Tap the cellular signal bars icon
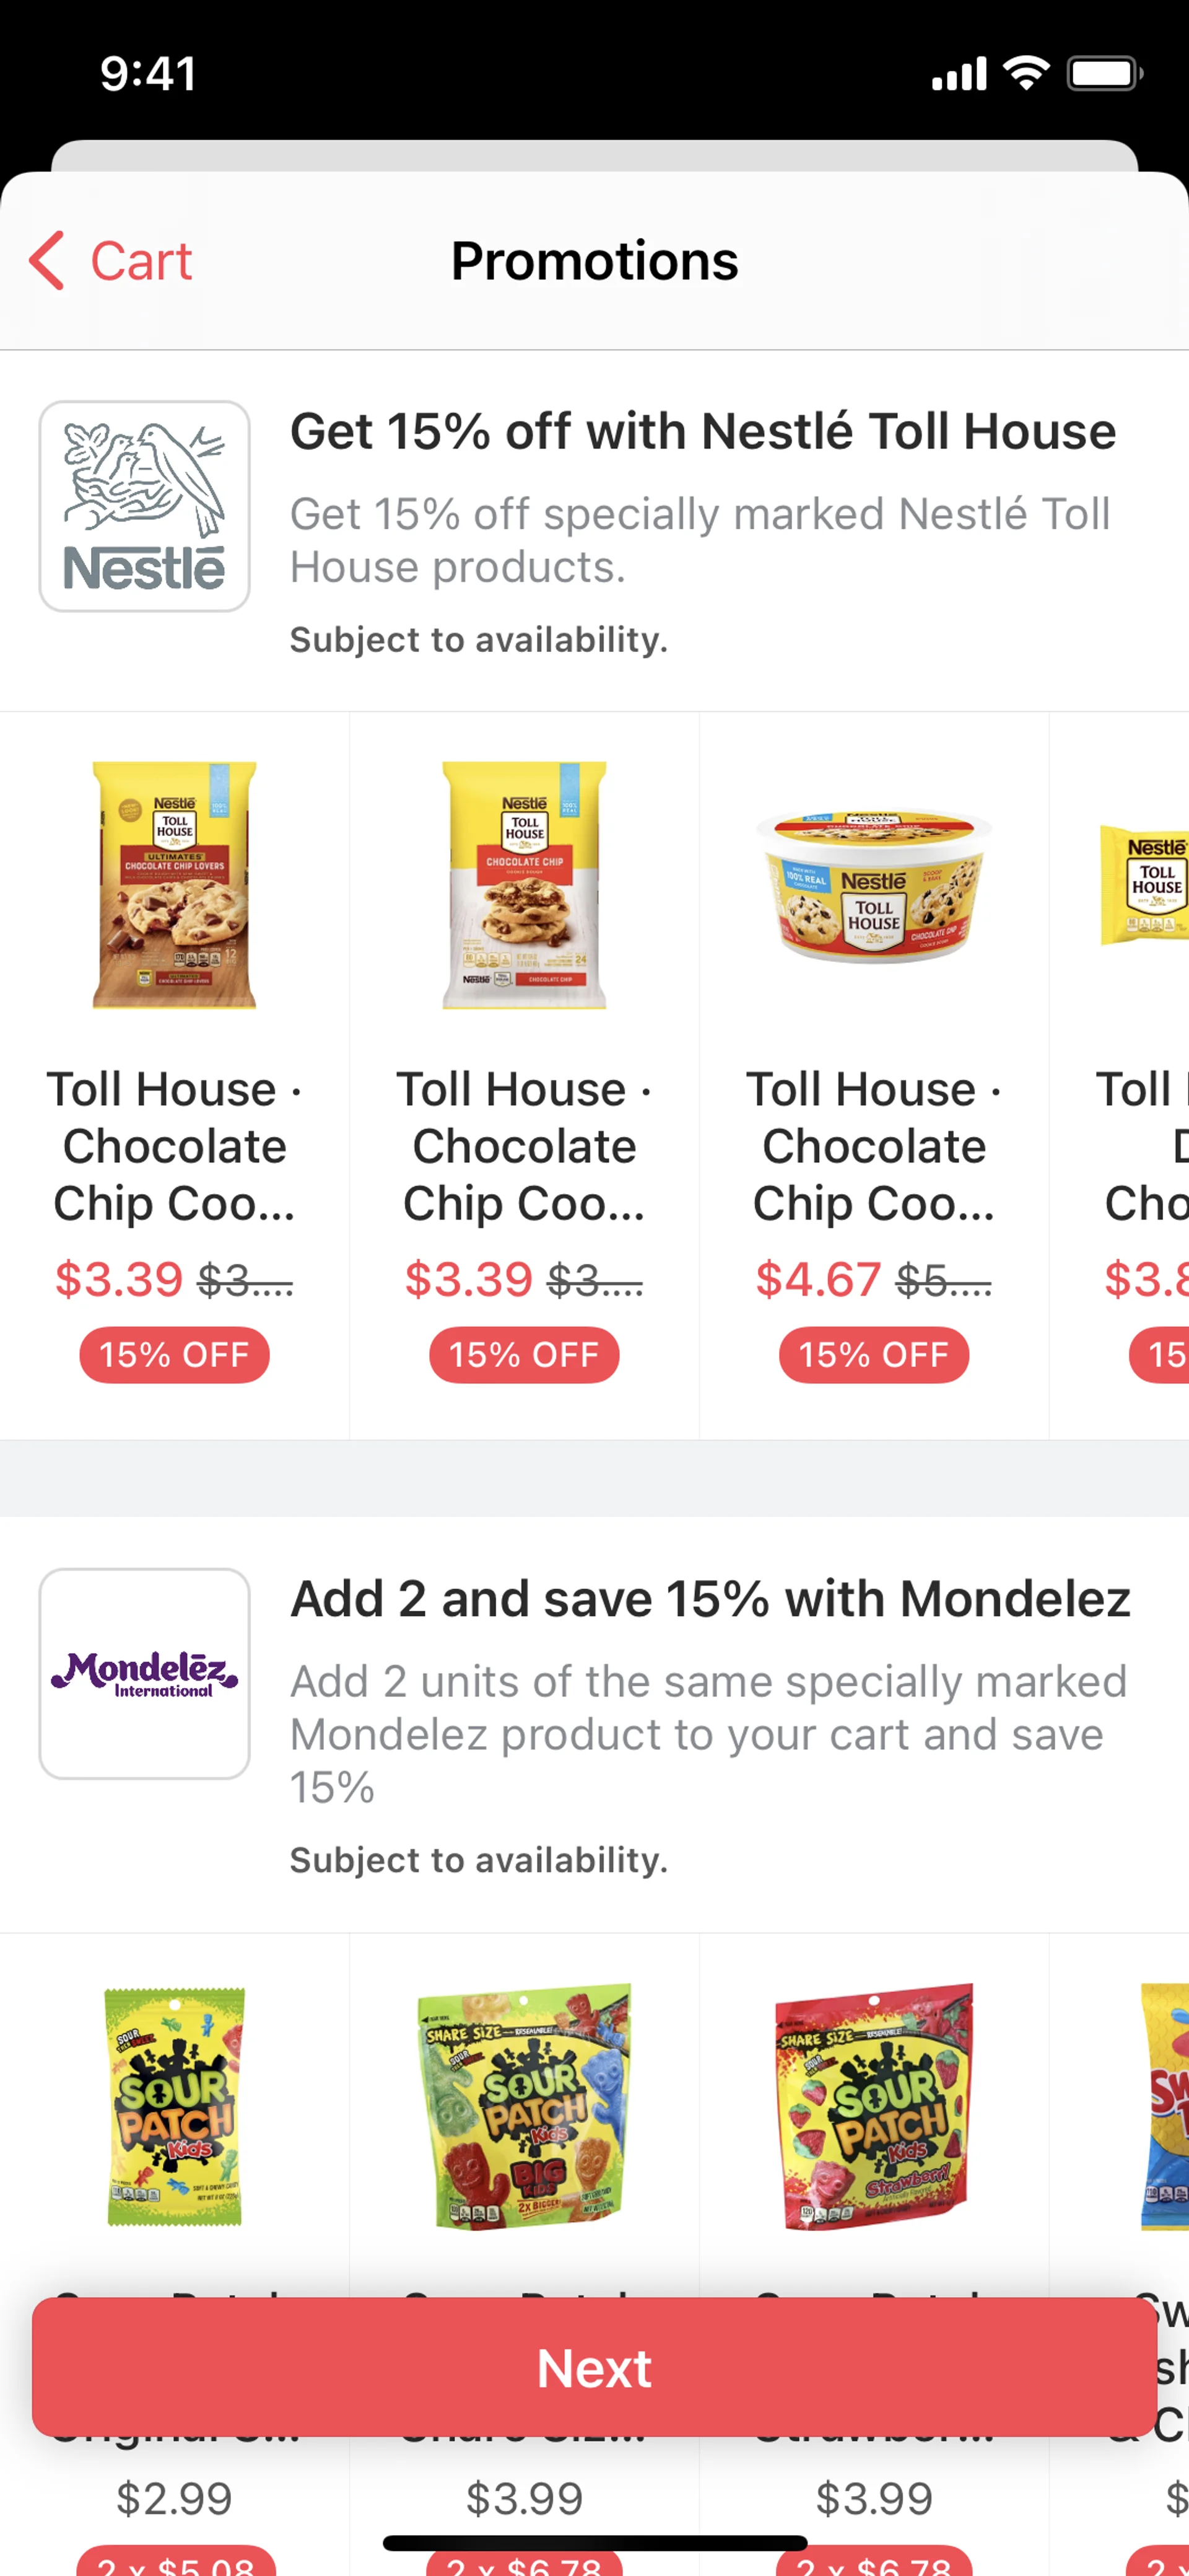 [958, 74]
